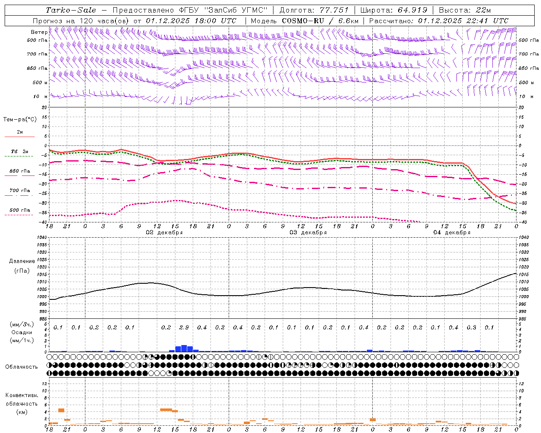Click the '02 декабря' date label
The height and width of the screenshot is (433, 541).
pyautogui.click(x=164, y=233)
